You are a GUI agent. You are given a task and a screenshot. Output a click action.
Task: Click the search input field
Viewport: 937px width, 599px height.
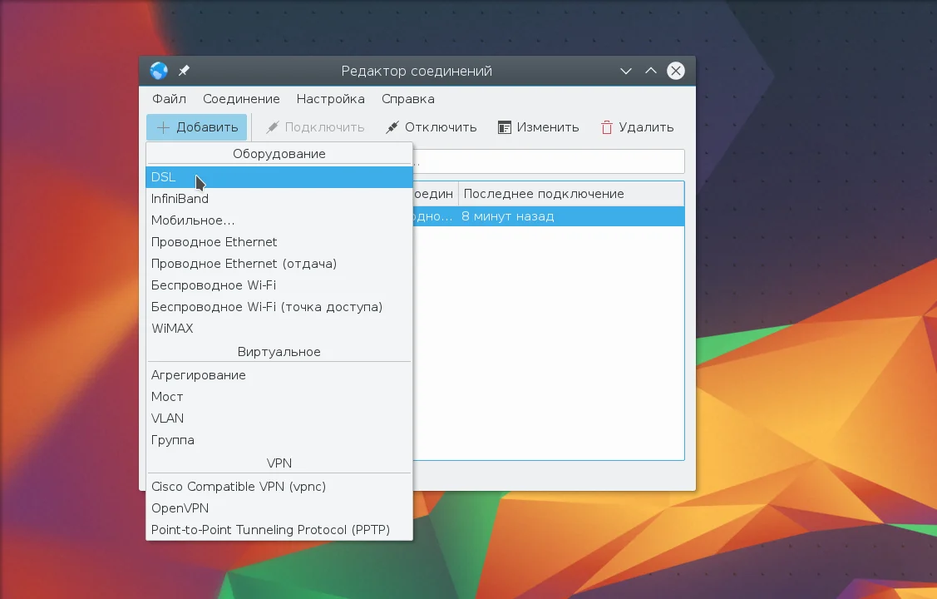[548, 161]
